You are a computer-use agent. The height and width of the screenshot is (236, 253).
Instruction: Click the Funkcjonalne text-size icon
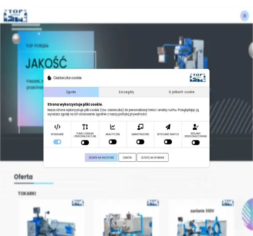85,127
